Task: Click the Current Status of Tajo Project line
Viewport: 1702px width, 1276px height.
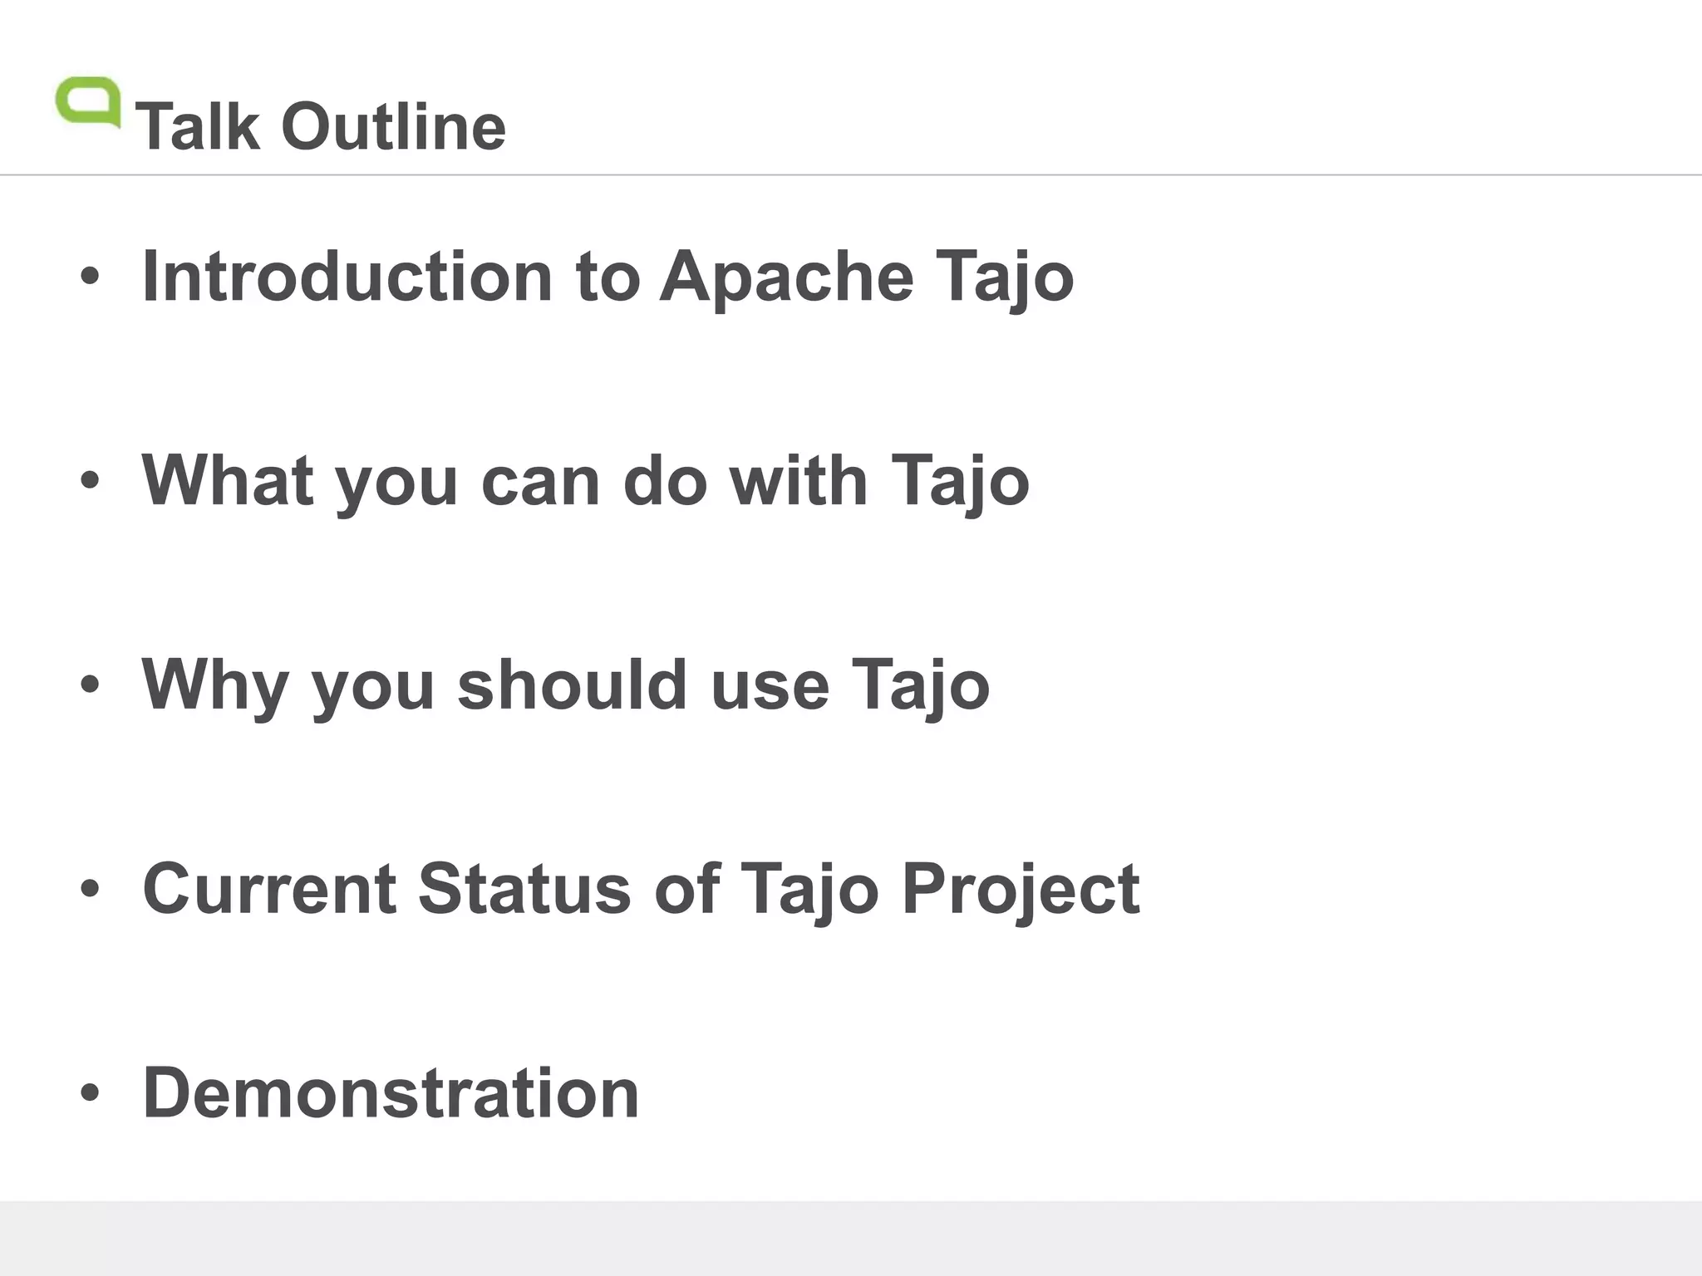Action: (x=641, y=889)
